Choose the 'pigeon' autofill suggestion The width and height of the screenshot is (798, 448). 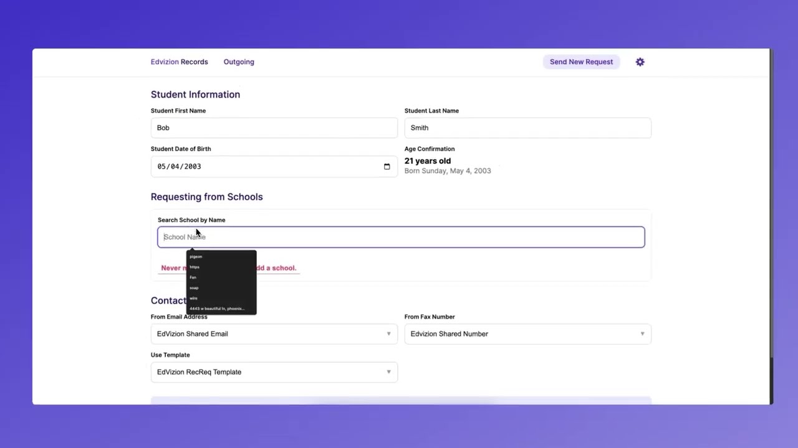[x=221, y=256]
